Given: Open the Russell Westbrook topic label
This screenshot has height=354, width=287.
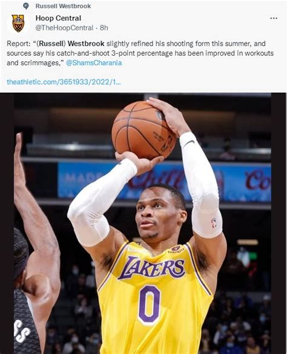Looking at the screenshot, I should click(x=63, y=6).
